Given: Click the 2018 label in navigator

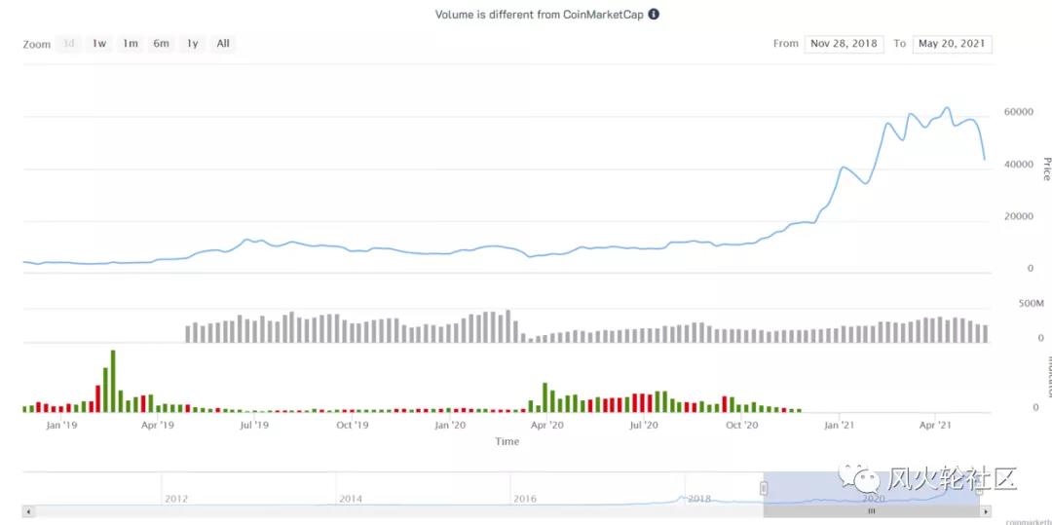Looking at the screenshot, I should pyautogui.click(x=699, y=499).
